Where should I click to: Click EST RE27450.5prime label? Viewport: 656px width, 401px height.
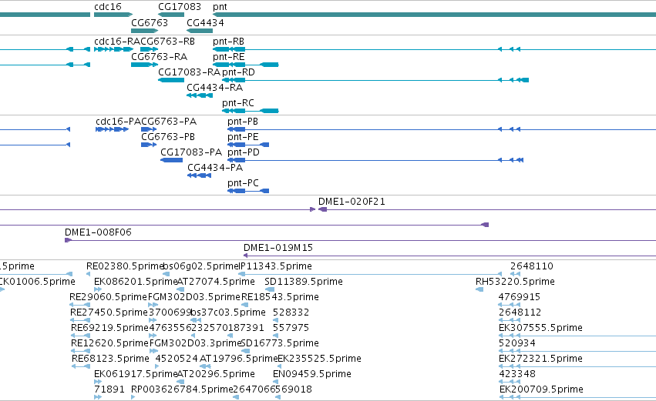point(109,312)
